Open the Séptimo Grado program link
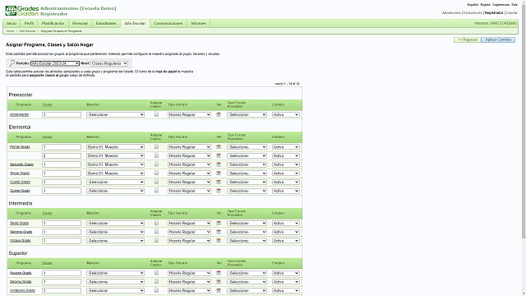The image size is (526, 296). coord(21,232)
